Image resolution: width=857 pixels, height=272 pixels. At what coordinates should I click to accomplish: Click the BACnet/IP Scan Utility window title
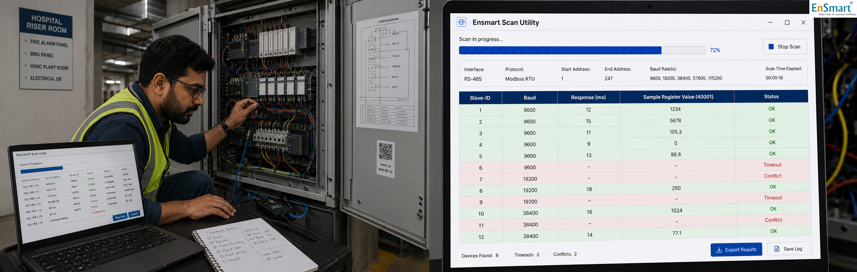tap(31, 154)
